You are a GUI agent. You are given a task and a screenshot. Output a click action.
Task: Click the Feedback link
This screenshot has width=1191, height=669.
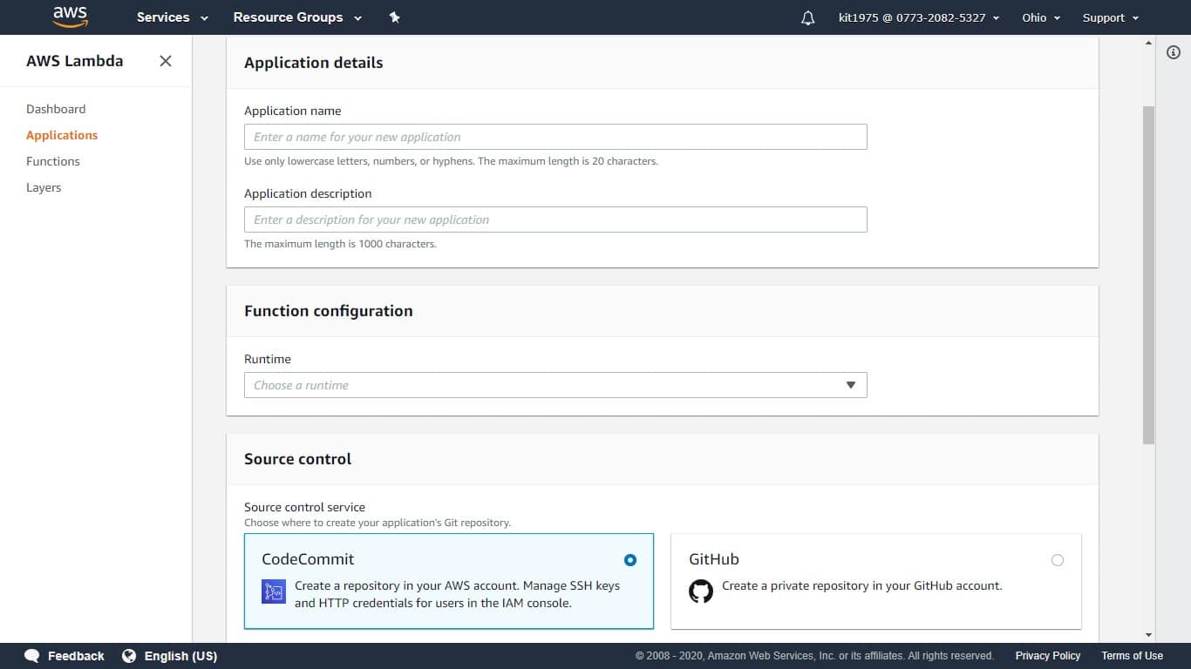(76, 656)
